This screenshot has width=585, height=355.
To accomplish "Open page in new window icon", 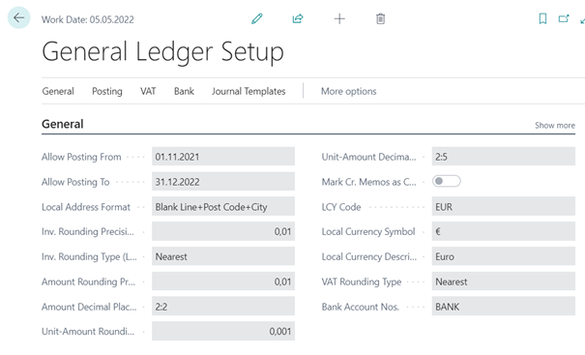I will (x=564, y=18).
